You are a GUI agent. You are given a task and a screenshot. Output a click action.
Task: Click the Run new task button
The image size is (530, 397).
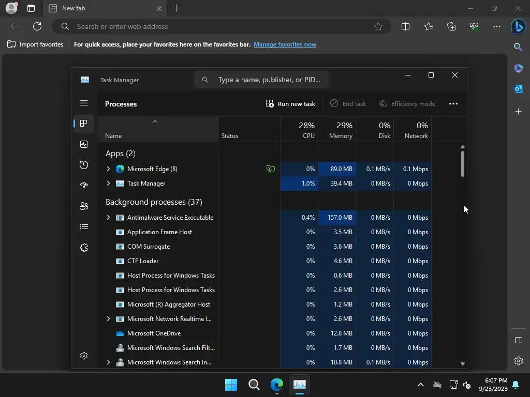[290, 103]
